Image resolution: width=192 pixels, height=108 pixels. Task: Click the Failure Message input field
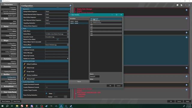point(57,53)
